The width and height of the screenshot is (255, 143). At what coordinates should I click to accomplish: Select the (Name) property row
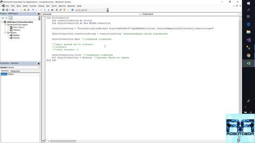(4, 74)
